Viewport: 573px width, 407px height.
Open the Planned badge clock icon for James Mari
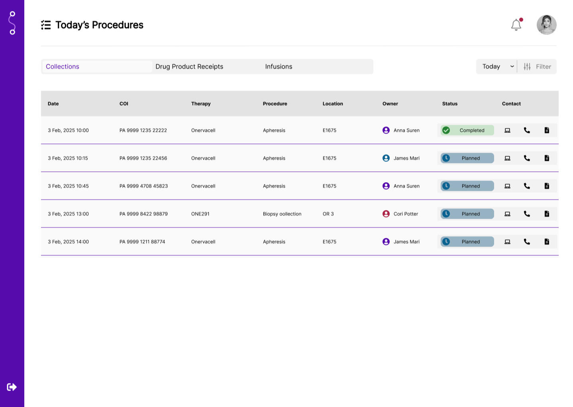[x=446, y=158]
